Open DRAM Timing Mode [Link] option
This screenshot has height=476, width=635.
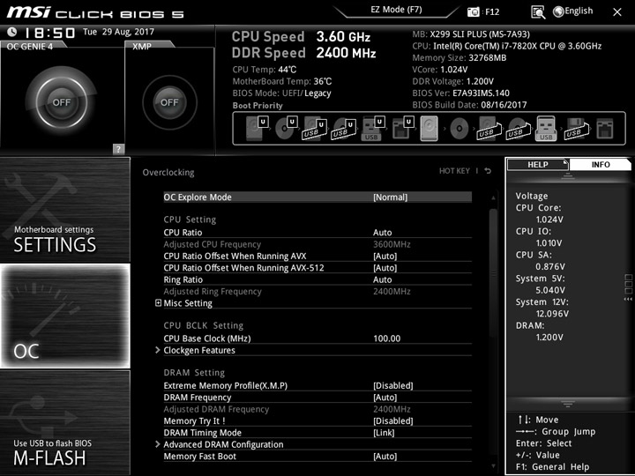click(x=317, y=433)
